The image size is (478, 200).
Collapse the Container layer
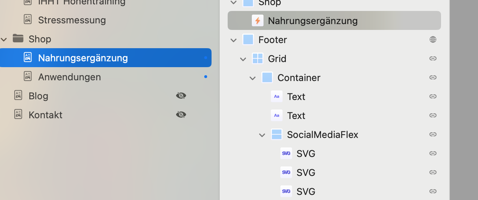point(253,78)
